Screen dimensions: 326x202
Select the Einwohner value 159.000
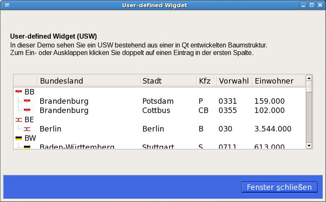269,101
